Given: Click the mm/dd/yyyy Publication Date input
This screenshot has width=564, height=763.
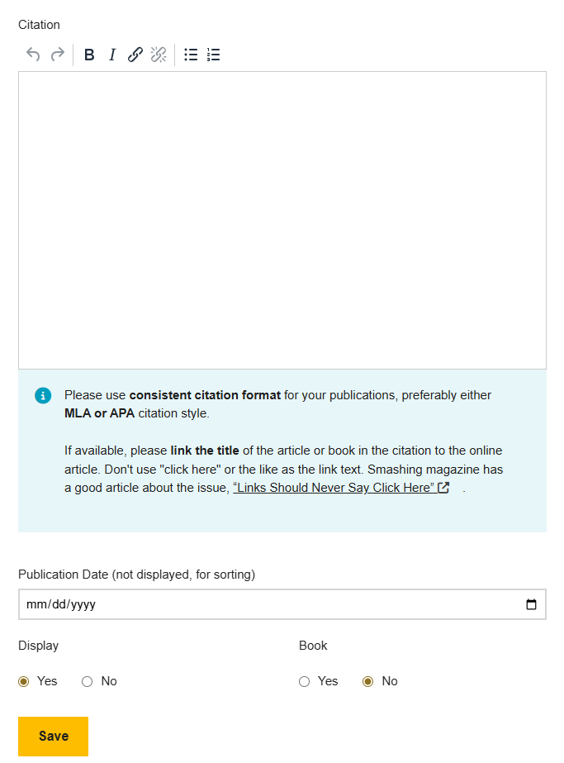Looking at the screenshot, I should click(x=165, y=604).
